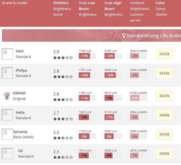Click the 1797 LUX value
The width and height of the screenshot is (181, 165).
[x=85, y=70]
